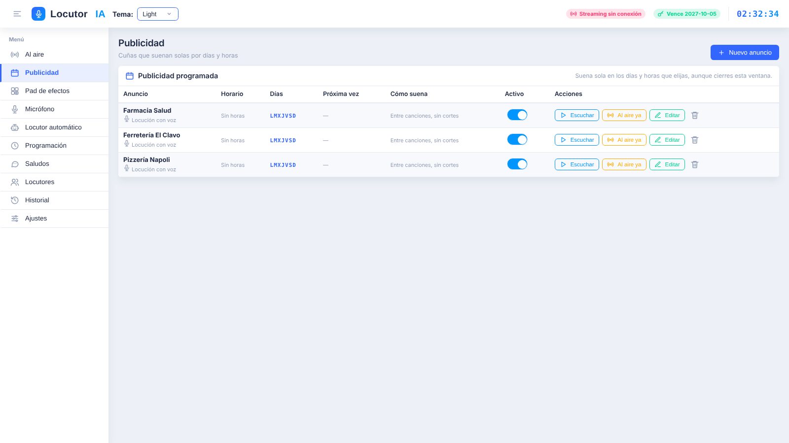Show the Locutores page
Image resolution: width=789 pixels, height=443 pixels.
pos(54,182)
